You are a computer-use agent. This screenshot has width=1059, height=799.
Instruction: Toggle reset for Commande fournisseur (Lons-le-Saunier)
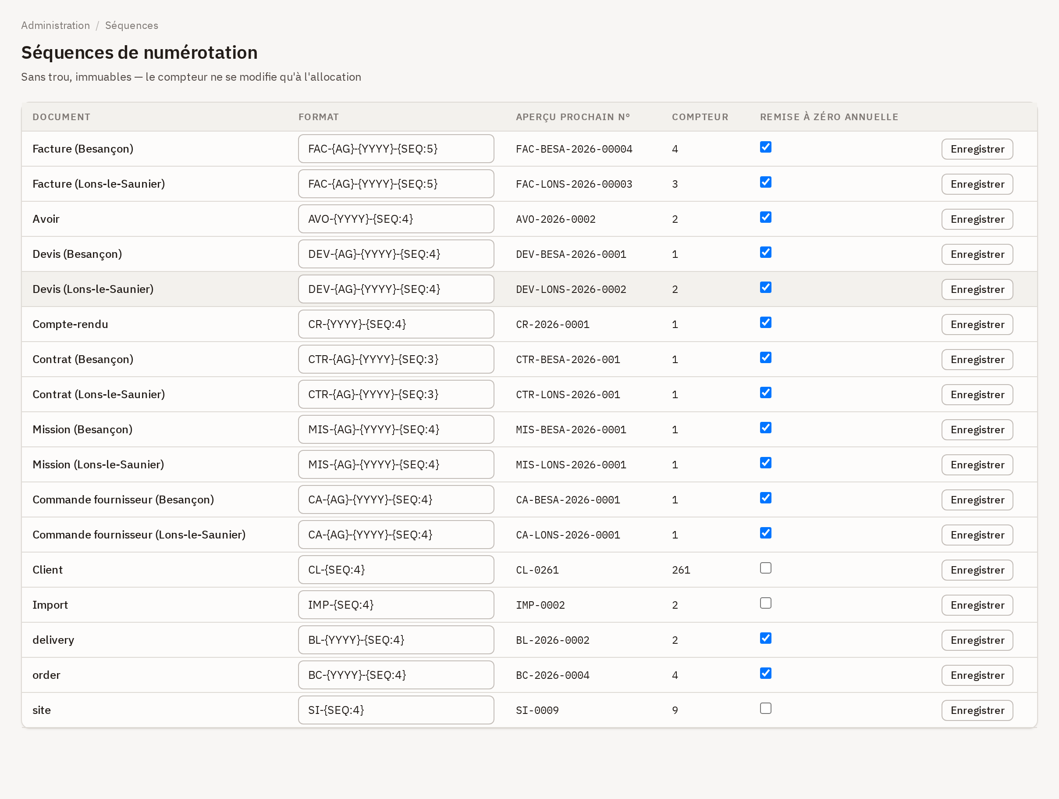pos(765,533)
